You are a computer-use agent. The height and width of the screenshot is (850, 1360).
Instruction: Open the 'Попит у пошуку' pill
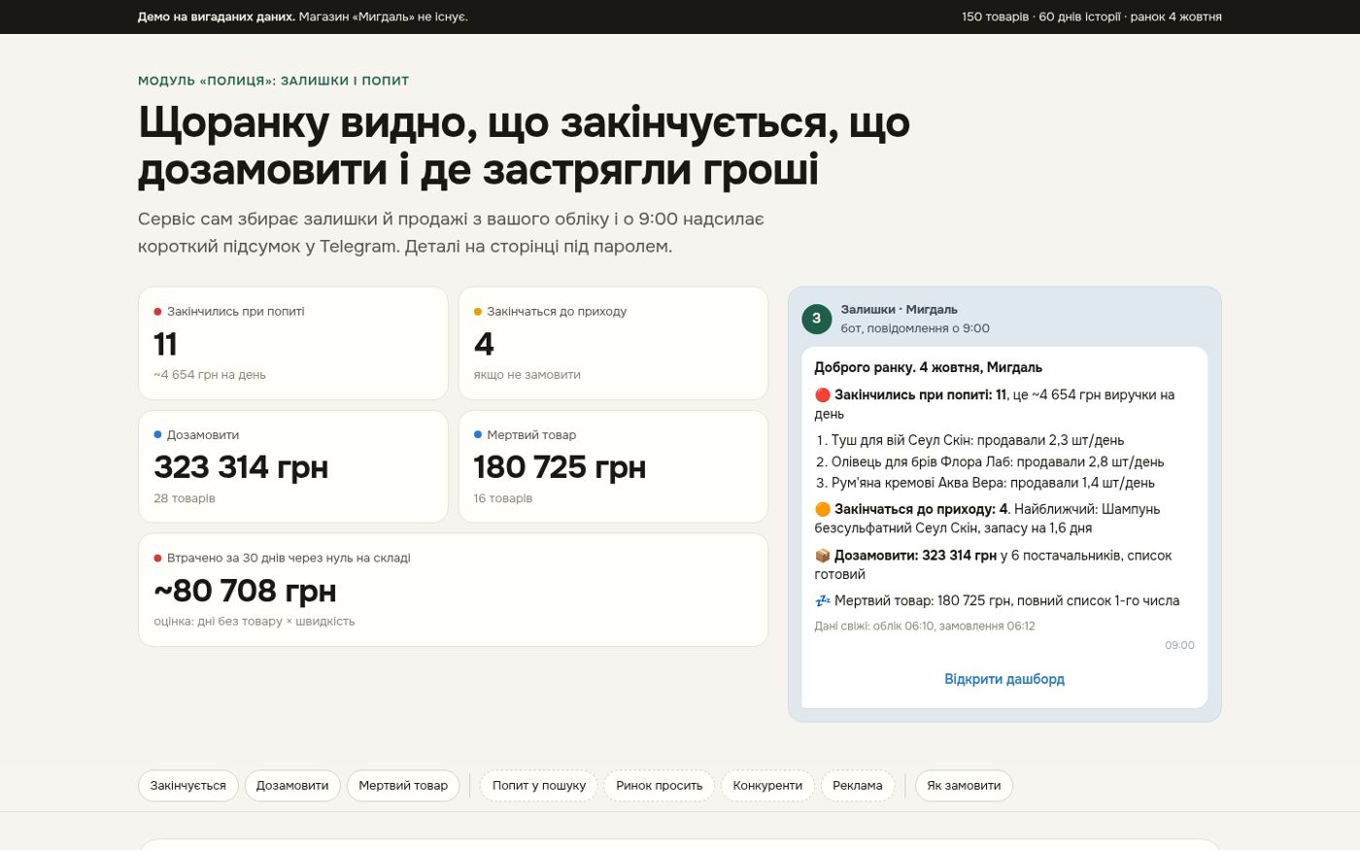point(539,786)
